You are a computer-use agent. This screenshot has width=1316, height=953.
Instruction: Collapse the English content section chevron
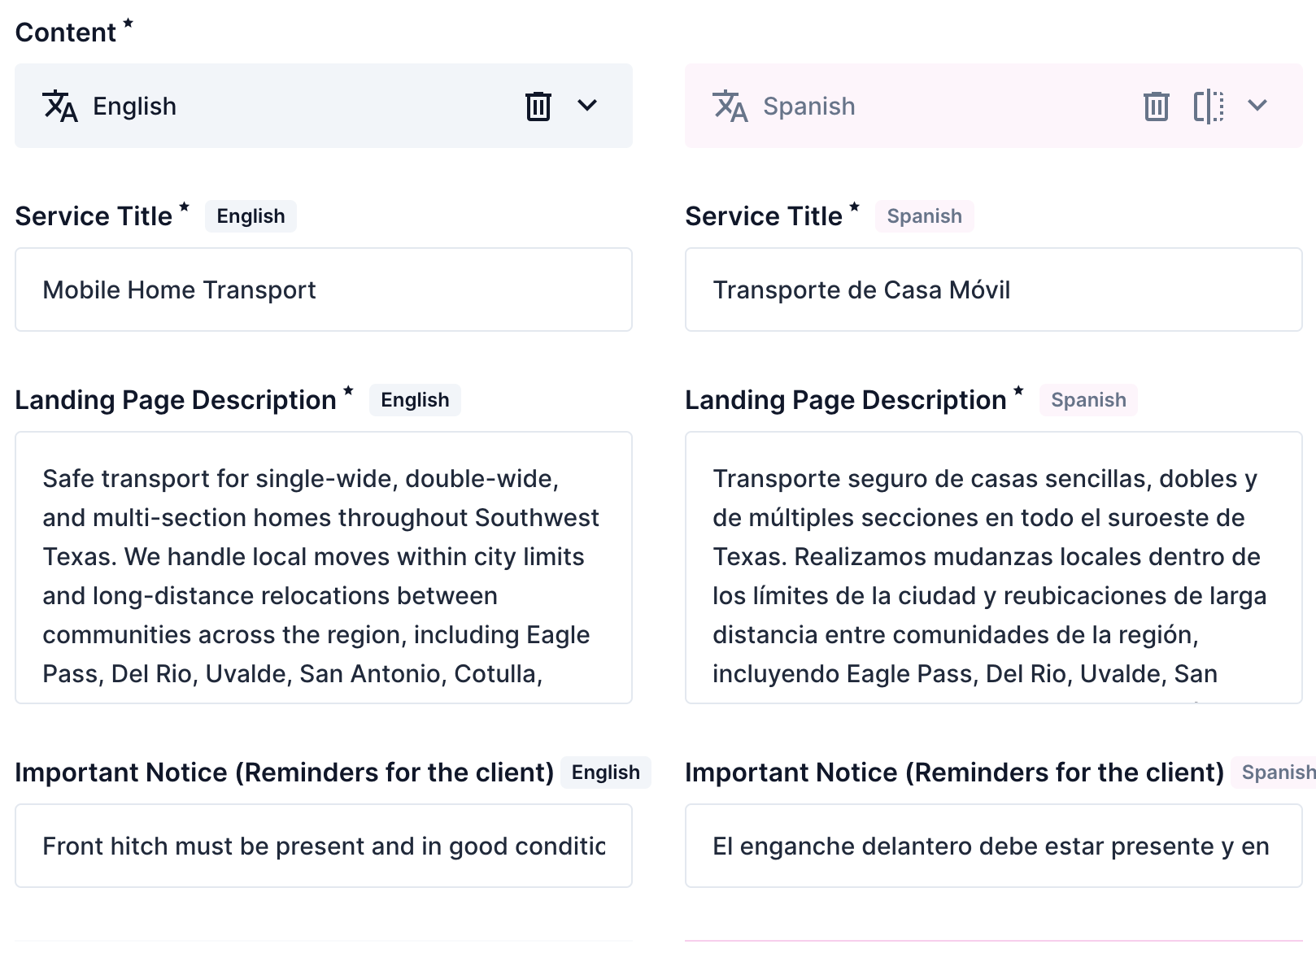pyautogui.click(x=587, y=106)
